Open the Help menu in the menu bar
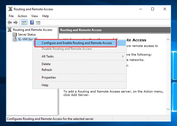The image size is (177, 126). (x=45, y=16)
